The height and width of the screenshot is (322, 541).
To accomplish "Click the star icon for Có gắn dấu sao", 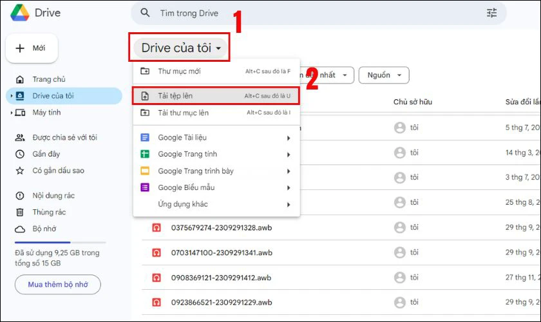I will (x=20, y=171).
